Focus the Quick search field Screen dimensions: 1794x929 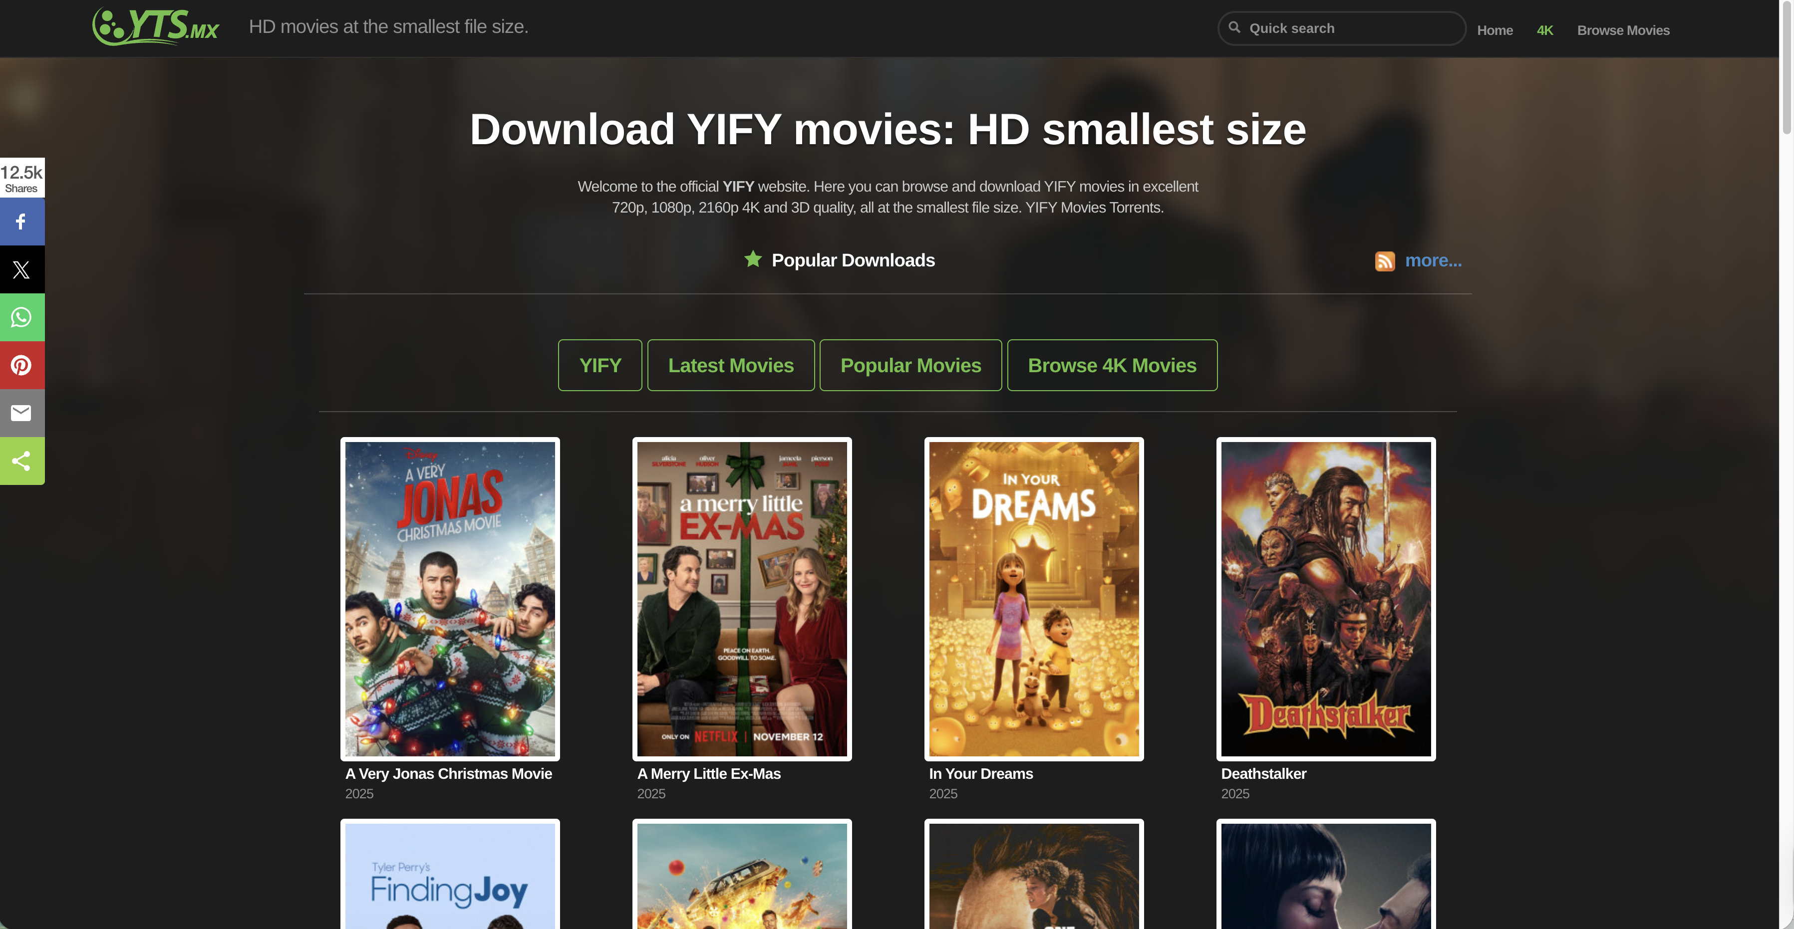[1341, 28]
